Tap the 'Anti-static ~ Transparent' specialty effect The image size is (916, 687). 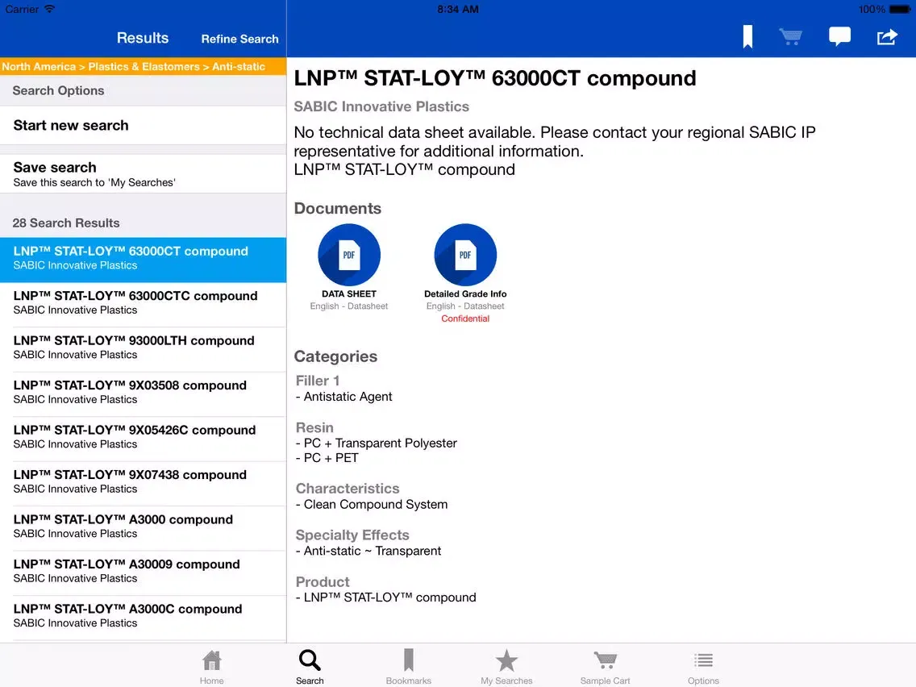coord(373,551)
